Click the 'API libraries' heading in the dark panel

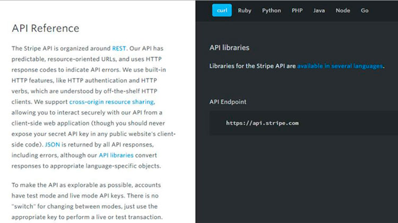tap(229, 48)
